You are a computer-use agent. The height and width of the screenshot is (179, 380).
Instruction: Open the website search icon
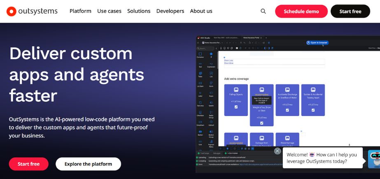coord(263,11)
